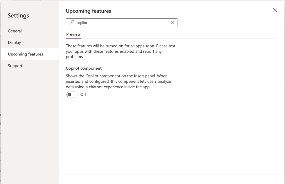
Task: Click the preview features notice paragraph
Action: [x=121, y=51]
